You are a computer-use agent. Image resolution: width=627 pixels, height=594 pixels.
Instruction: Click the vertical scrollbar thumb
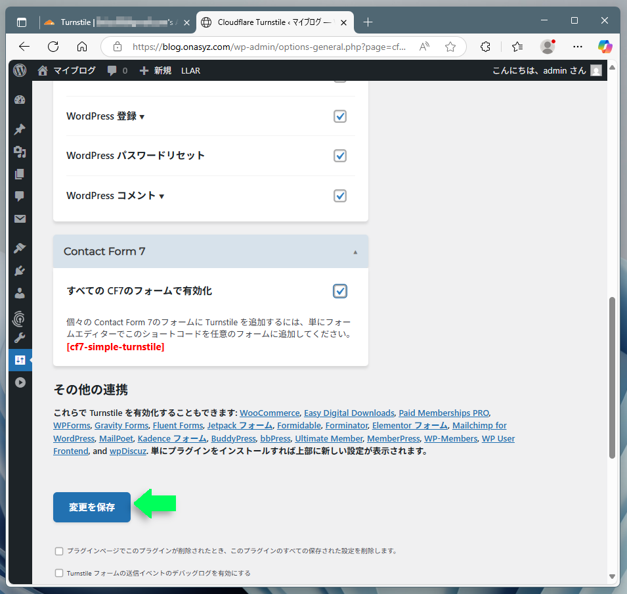pyautogui.click(x=612, y=377)
